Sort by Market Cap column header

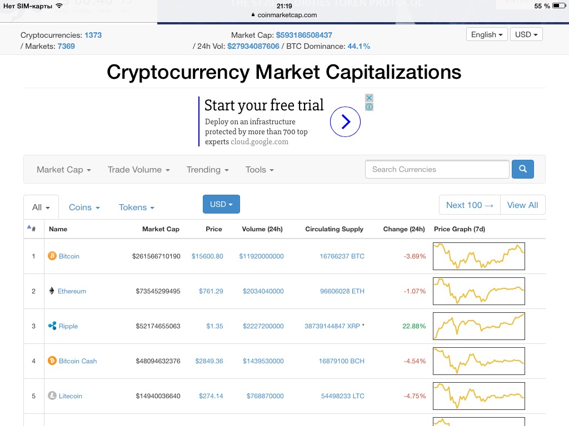pyautogui.click(x=161, y=229)
